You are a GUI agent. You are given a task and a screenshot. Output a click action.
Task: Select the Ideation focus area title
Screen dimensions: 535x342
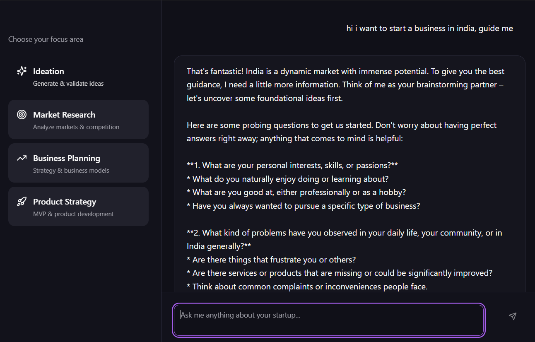coord(48,71)
